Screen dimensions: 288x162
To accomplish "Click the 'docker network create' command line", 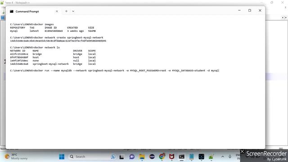I will click(x=57, y=37).
